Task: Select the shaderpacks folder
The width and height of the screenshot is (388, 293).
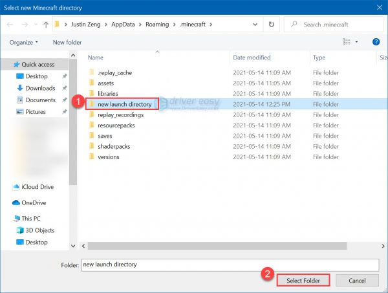Action: point(114,146)
